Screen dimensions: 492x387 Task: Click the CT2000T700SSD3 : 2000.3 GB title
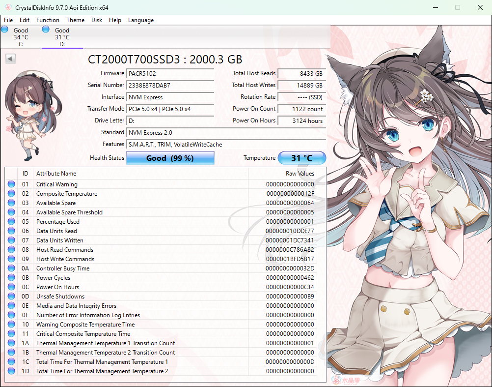tap(164, 60)
